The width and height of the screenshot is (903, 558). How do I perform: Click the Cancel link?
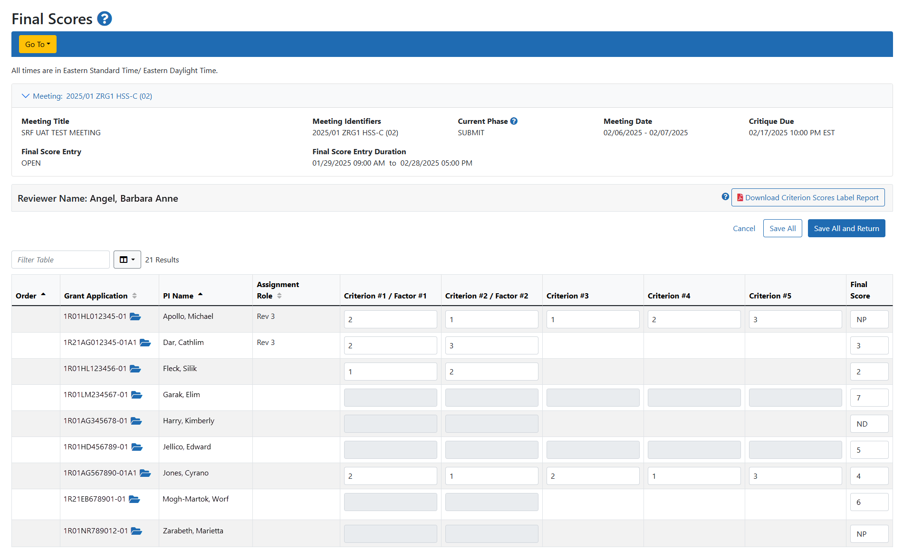click(x=744, y=229)
